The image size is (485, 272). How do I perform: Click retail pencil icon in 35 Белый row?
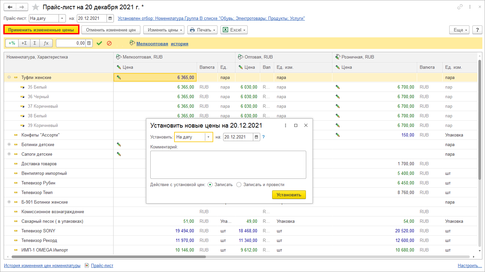(x=338, y=87)
